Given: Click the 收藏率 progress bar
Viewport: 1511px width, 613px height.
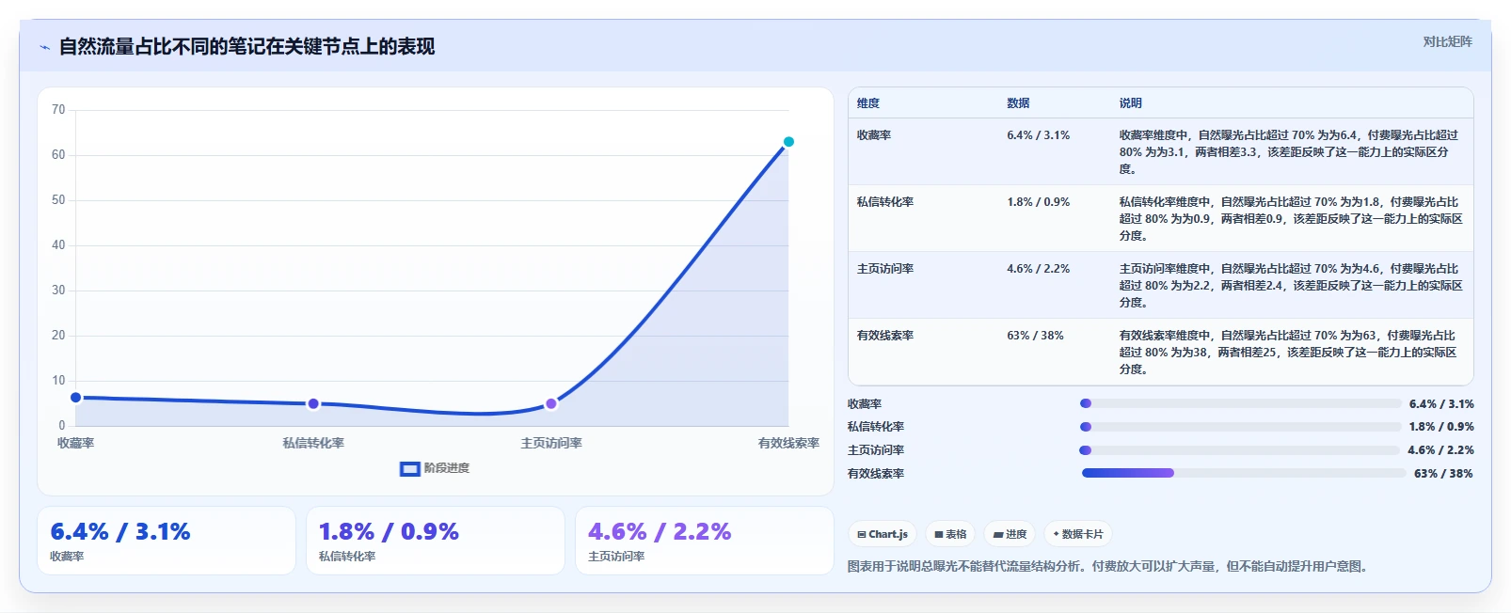Looking at the screenshot, I should tap(1240, 403).
